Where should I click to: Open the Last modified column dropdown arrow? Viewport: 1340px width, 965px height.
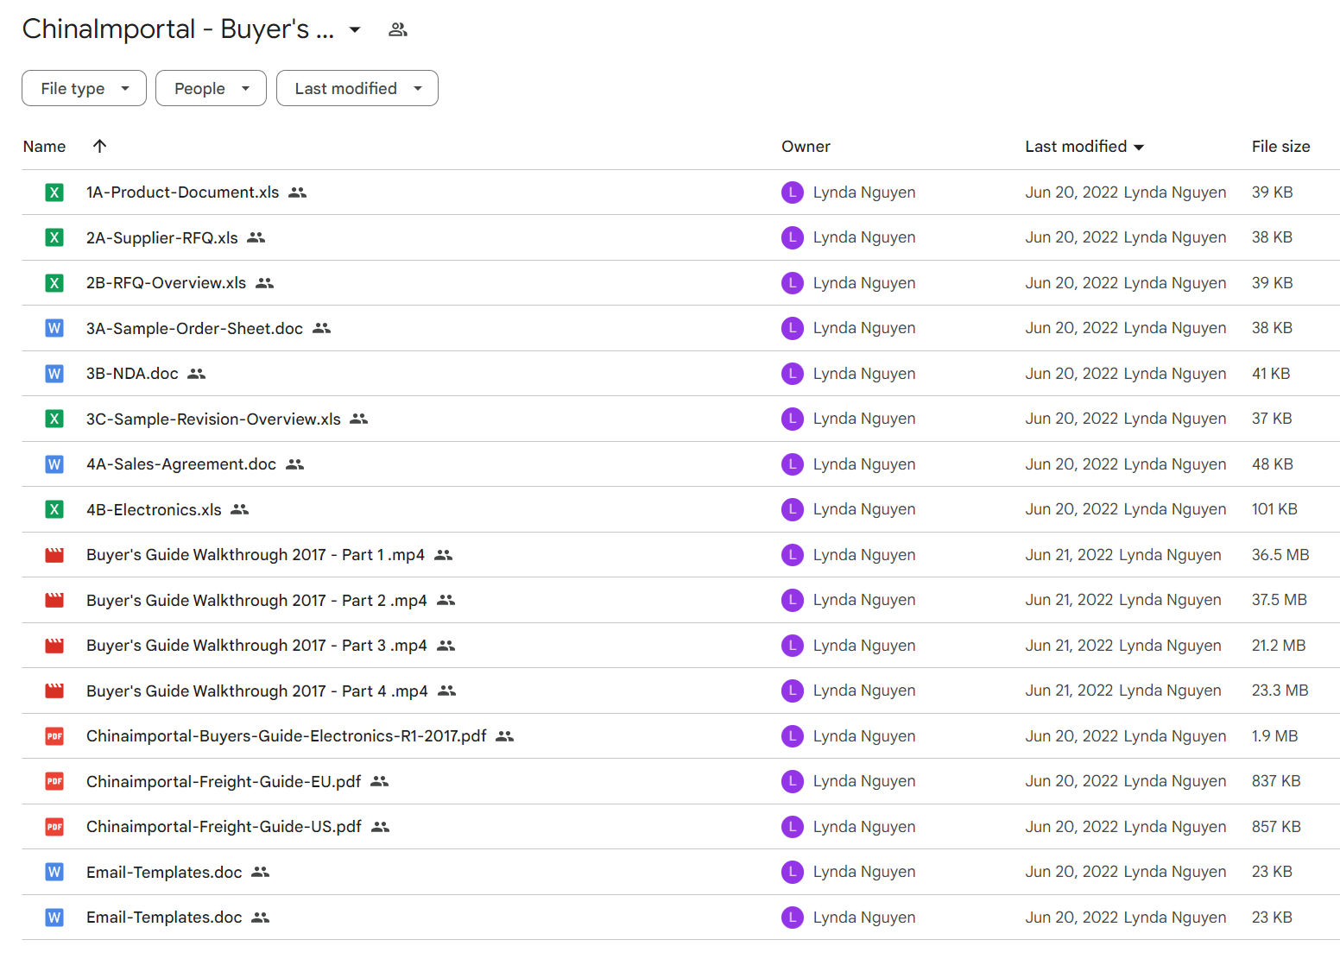click(1139, 148)
